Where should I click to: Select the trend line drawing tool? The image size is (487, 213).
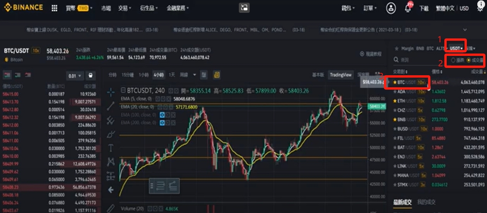(x=111, y=106)
